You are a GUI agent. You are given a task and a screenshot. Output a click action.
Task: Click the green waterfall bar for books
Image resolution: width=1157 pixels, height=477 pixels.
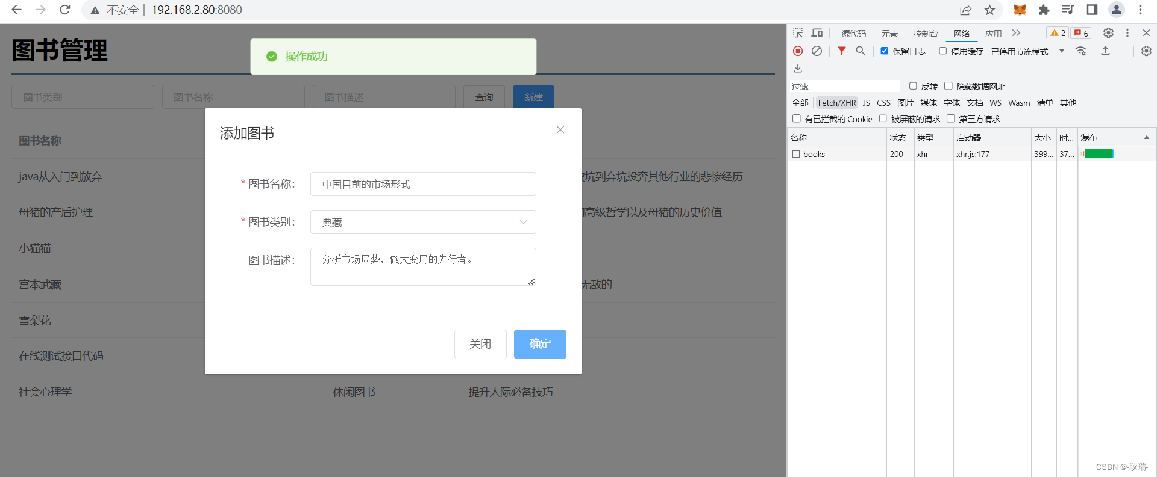tap(1098, 154)
